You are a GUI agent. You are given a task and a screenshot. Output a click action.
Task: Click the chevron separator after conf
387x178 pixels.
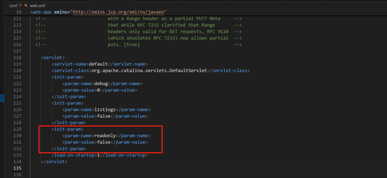[20, 5]
